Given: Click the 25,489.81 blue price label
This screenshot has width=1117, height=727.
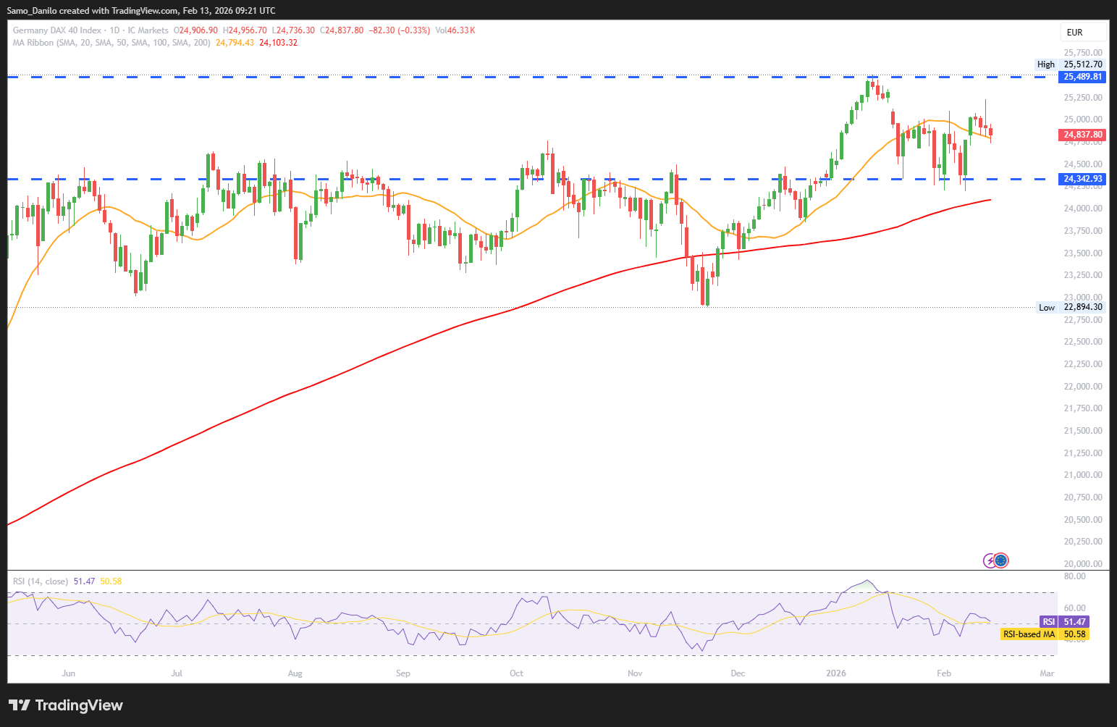Looking at the screenshot, I should tap(1082, 77).
